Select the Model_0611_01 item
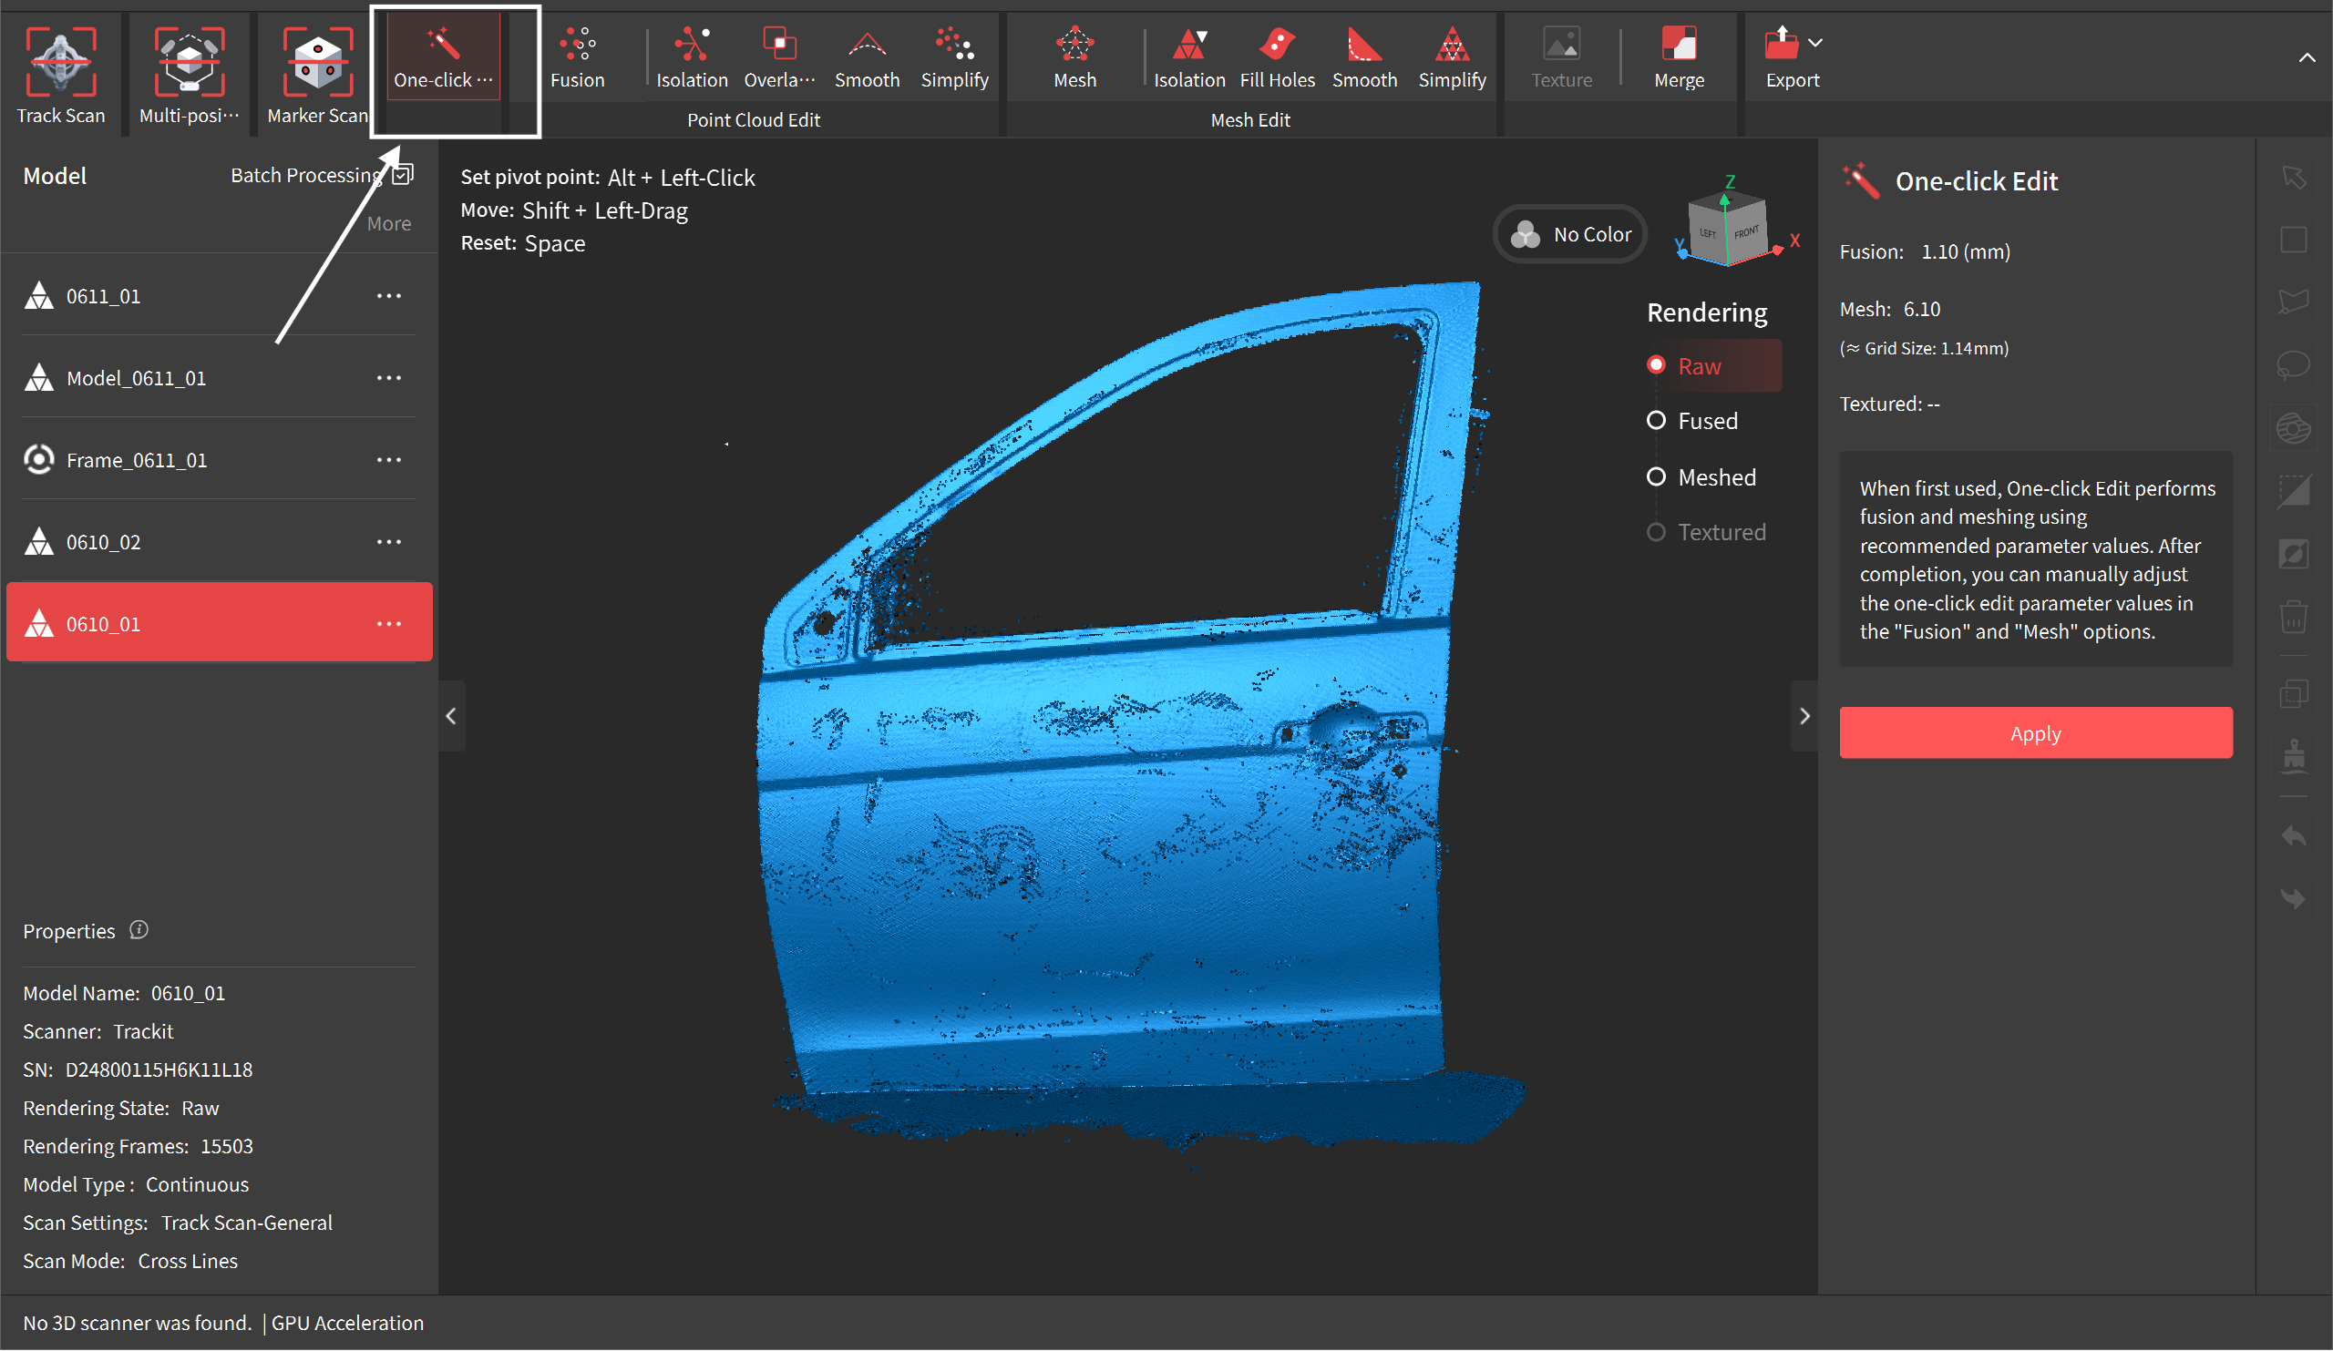 tap(219, 377)
